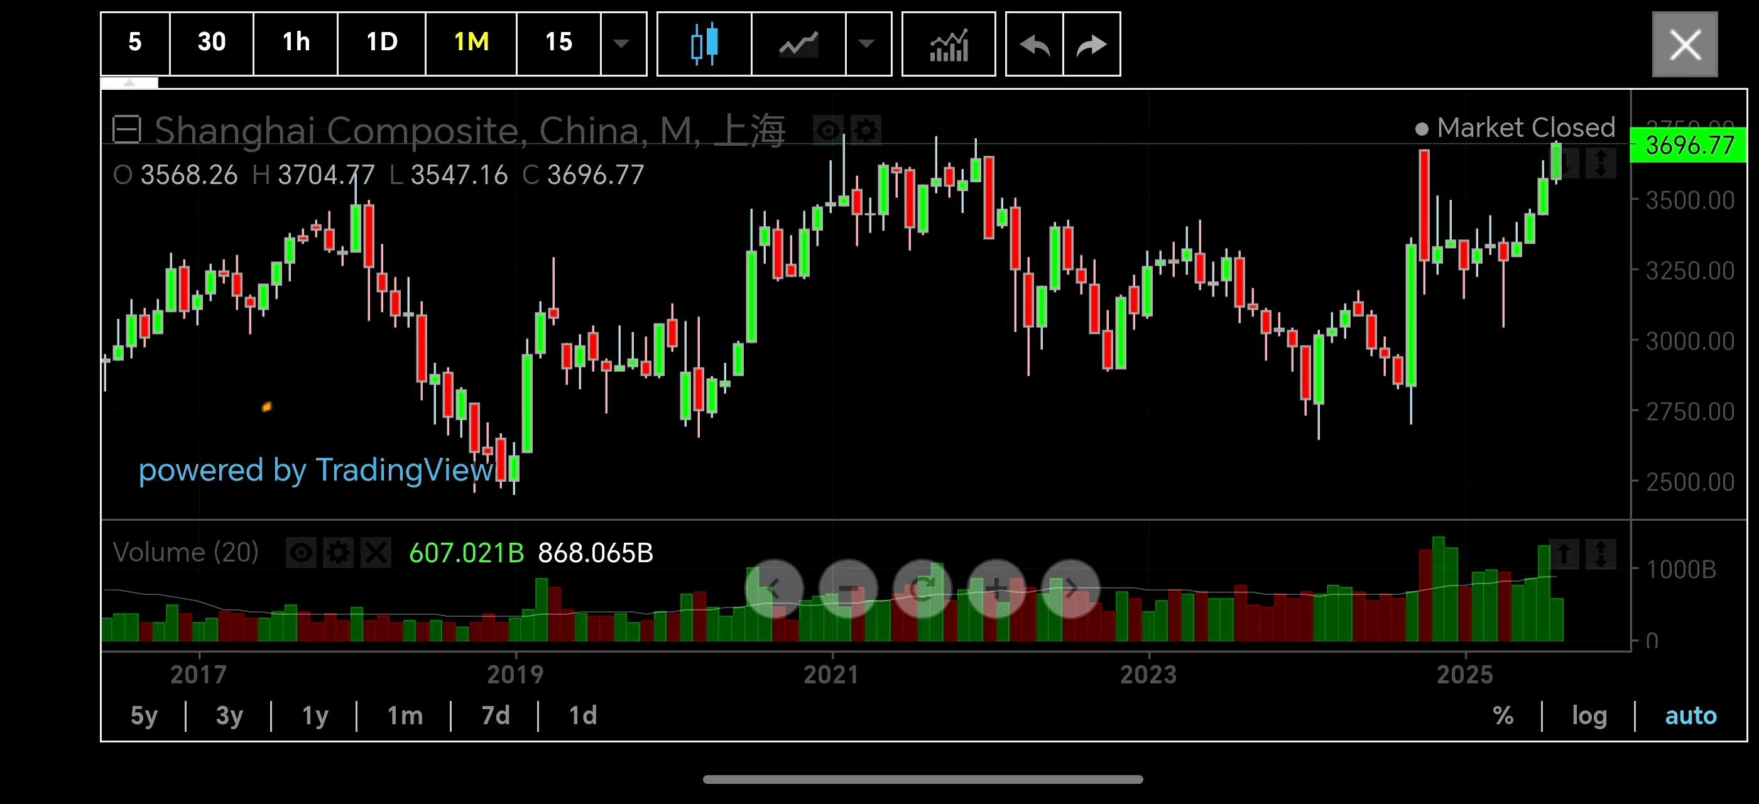Collapse the Shanghai Composite legend box

tap(126, 129)
